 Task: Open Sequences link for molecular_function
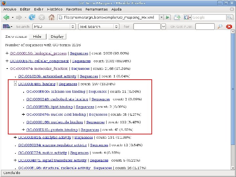pos(80,69)
